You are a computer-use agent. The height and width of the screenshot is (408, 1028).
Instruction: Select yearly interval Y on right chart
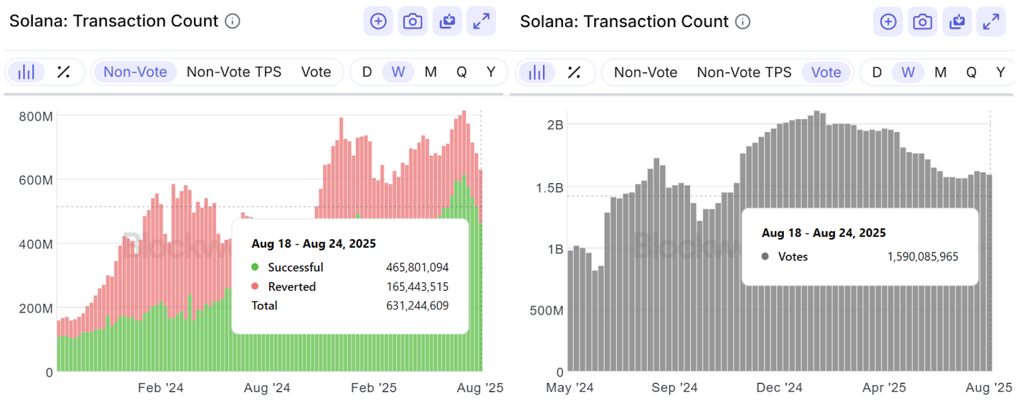pyautogui.click(x=1000, y=72)
